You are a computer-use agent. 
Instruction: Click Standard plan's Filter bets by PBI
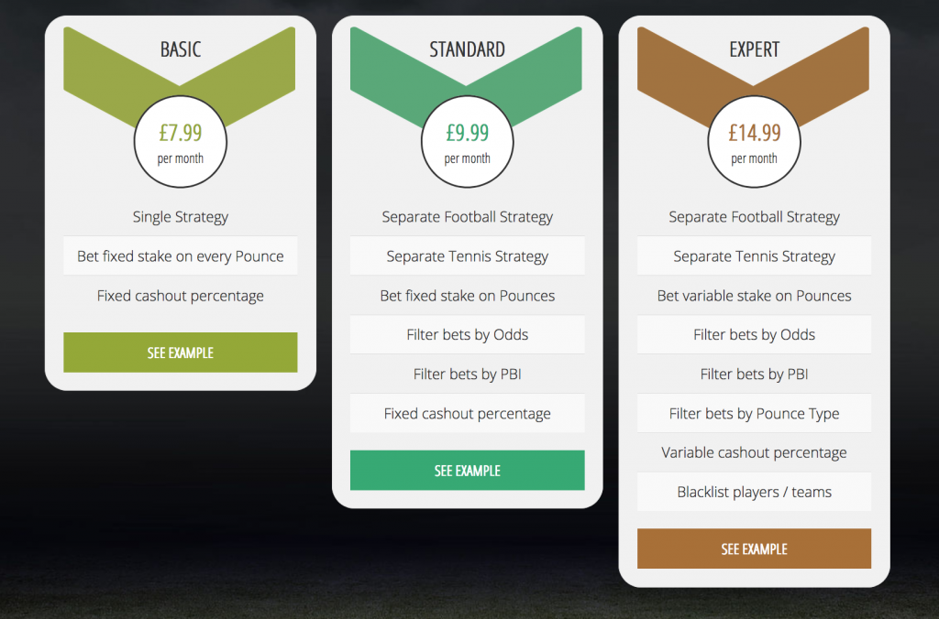(467, 374)
